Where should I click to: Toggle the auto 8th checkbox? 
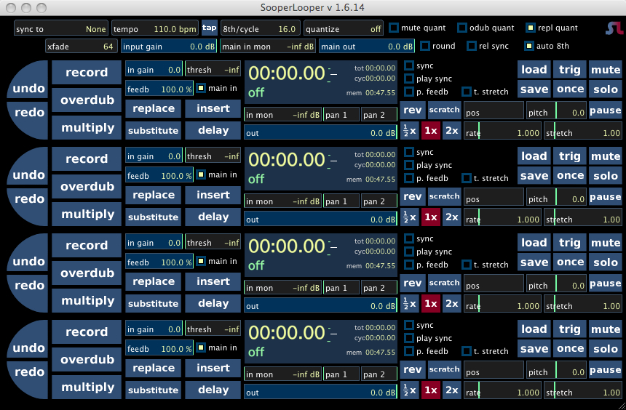[x=530, y=46]
